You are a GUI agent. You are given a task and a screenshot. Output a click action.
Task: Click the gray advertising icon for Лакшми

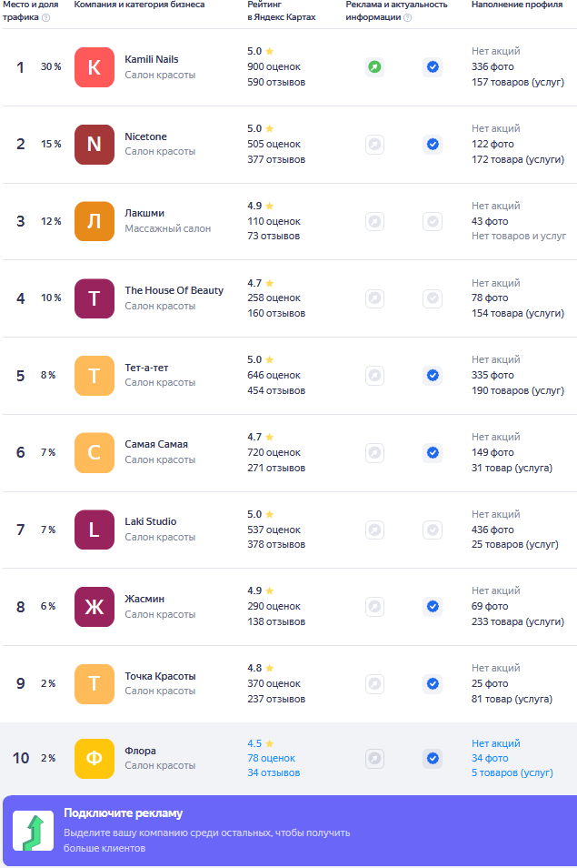pyautogui.click(x=374, y=221)
